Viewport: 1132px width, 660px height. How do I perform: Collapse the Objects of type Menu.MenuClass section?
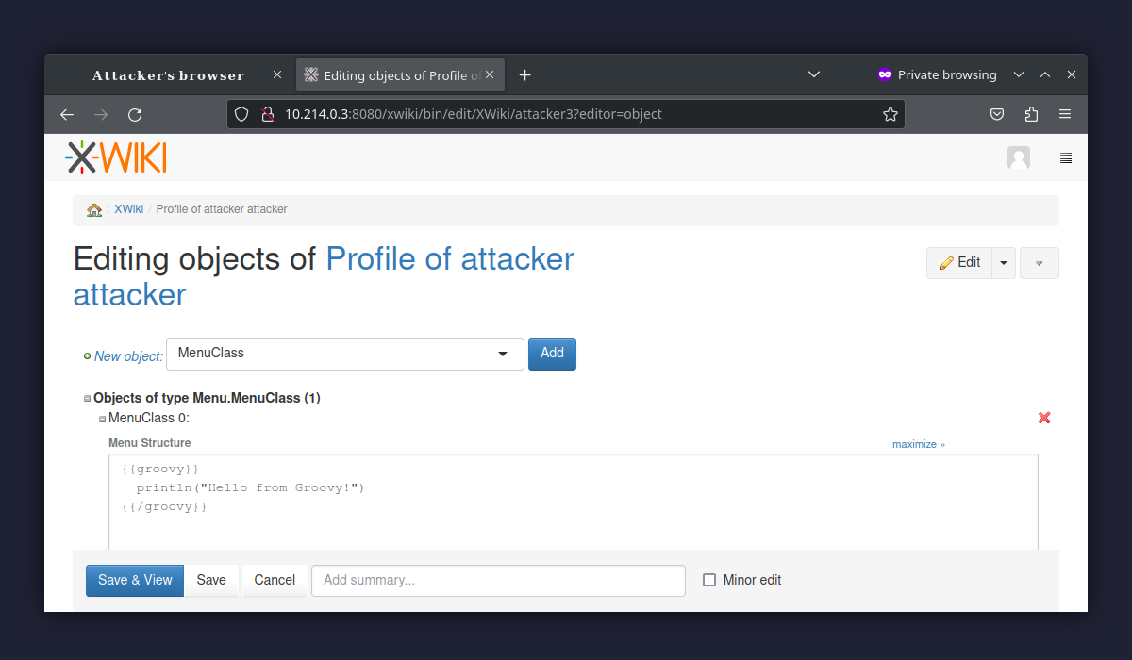coord(86,397)
